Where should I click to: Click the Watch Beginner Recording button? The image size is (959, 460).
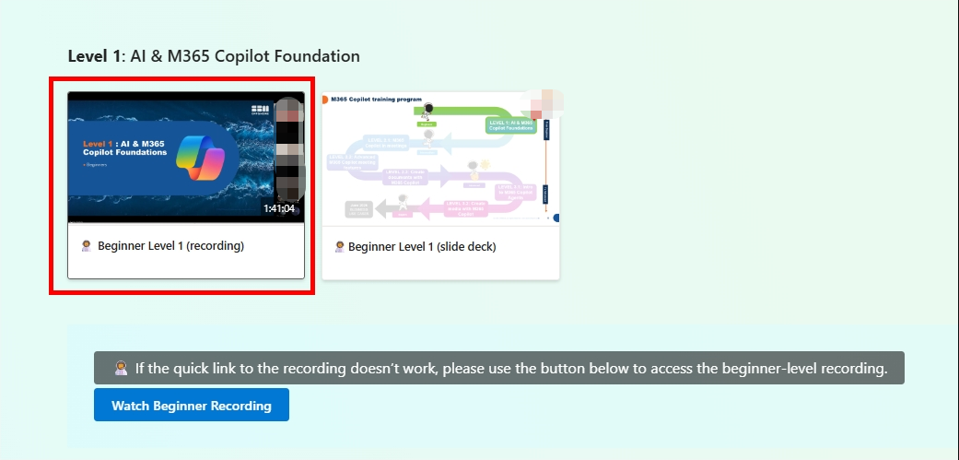click(192, 405)
